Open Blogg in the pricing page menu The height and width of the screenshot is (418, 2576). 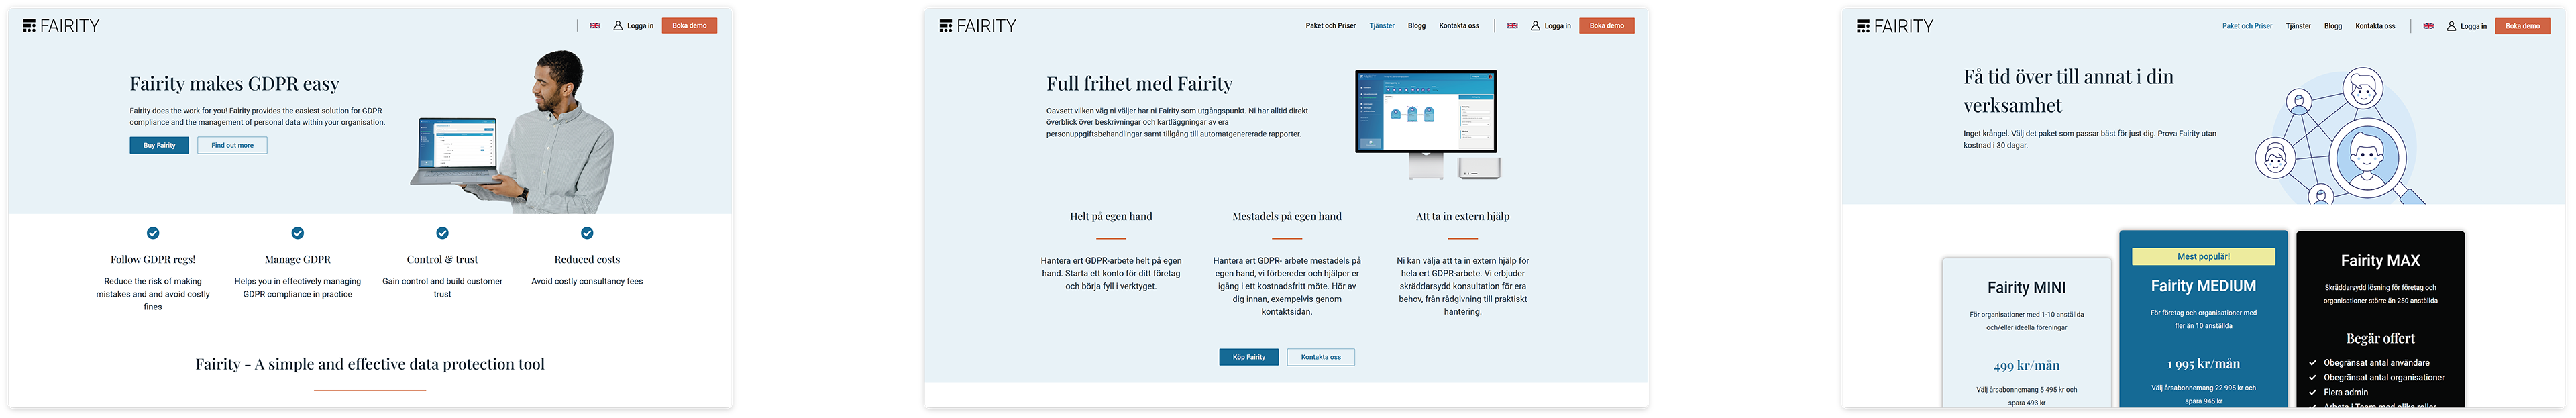pyautogui.click(x=2333, y=26)
